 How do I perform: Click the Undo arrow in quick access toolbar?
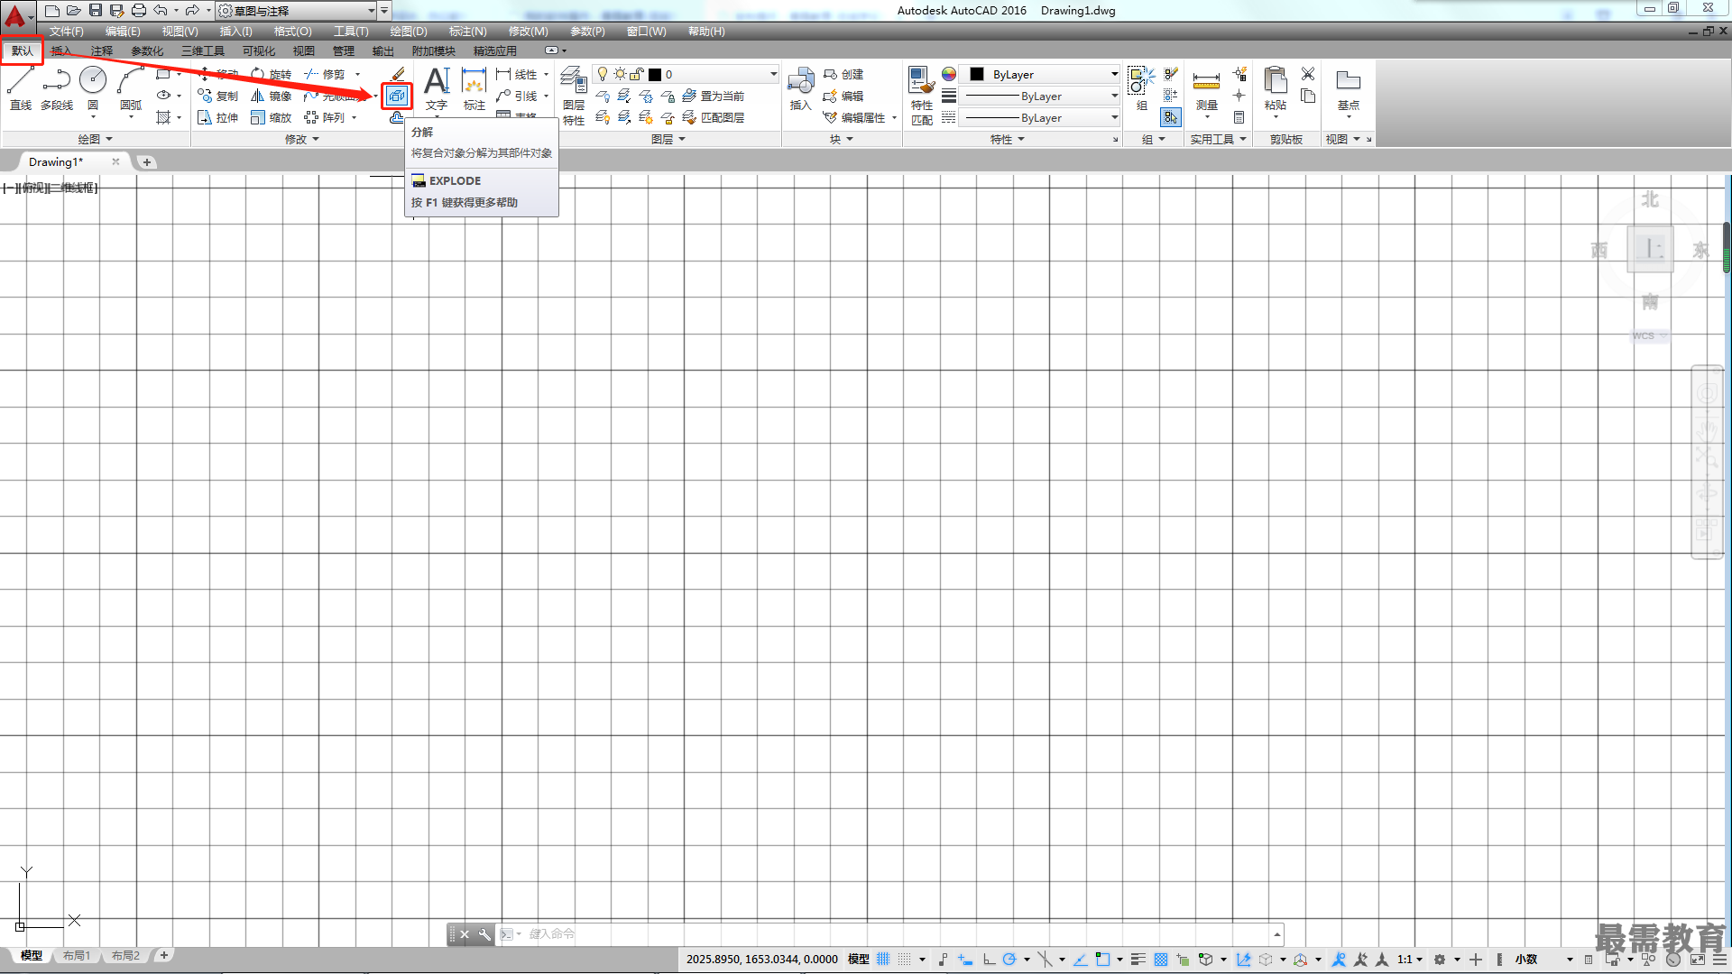tap(161, 10)
